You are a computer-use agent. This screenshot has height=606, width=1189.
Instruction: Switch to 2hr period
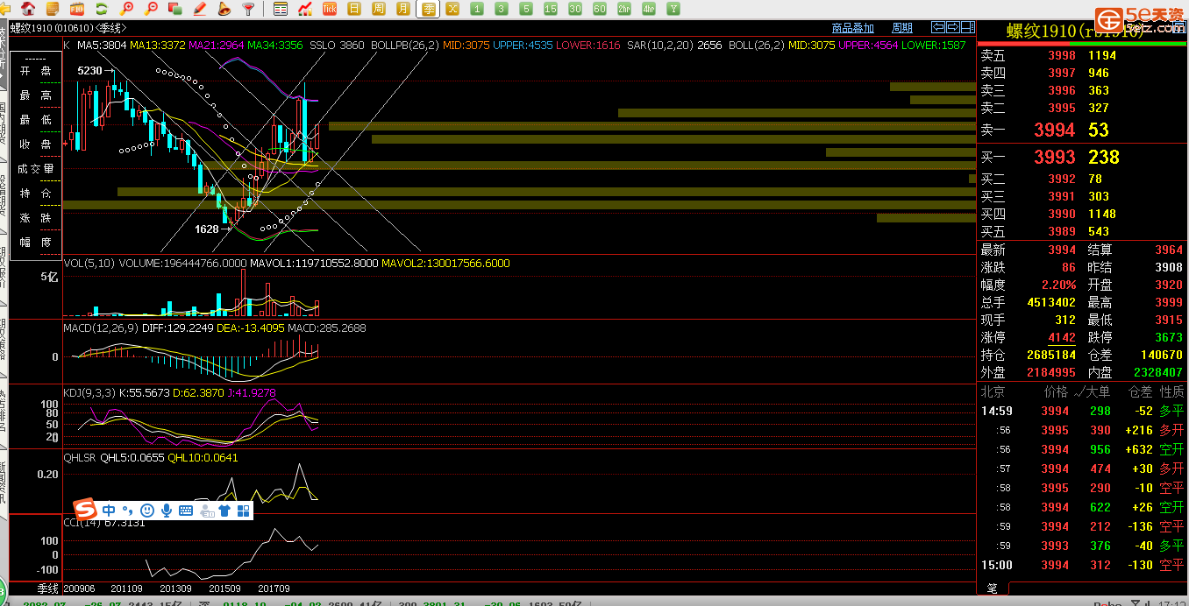point(624,9)
